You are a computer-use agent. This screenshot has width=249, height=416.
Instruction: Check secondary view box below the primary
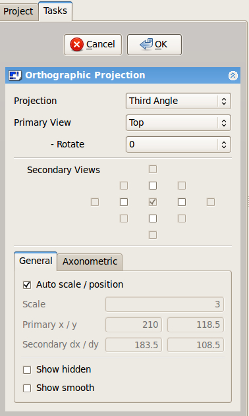click(x=153, y=219)
